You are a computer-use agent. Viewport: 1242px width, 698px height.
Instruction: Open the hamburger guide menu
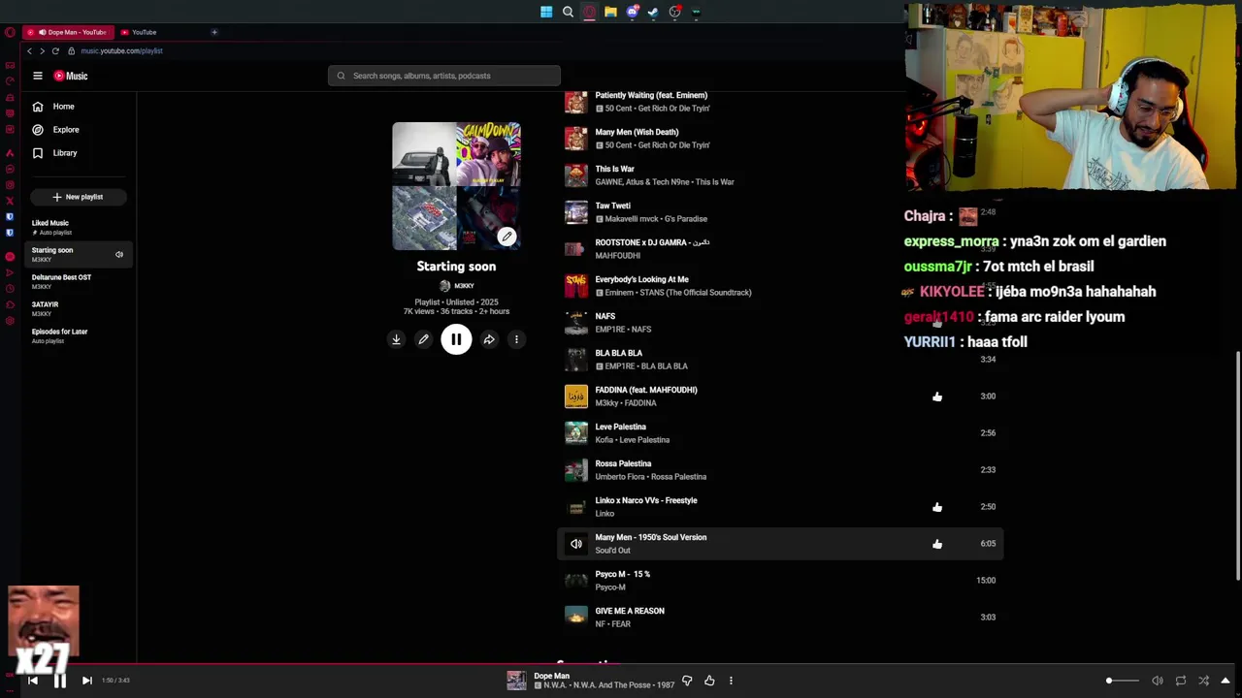[x=38, y=76]
